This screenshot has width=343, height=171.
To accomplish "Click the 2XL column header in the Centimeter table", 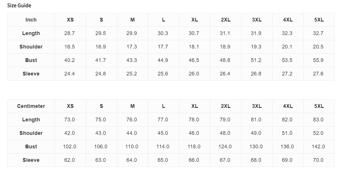I will pos(226,106).
